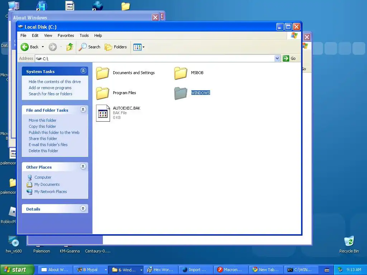Image resolution: width=367 pixels, height=275 pixels.
Task: Collapse File and Folder Tasks panel
Action: pyautogui.click(x=83, y=110)
